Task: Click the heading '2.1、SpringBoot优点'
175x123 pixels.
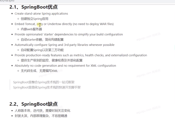Action: tap(33, 7)
